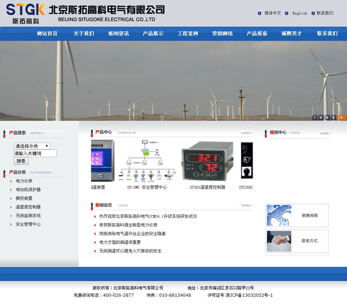
Task: Click 联系我们 in the top header
Action: coord(325,13)
